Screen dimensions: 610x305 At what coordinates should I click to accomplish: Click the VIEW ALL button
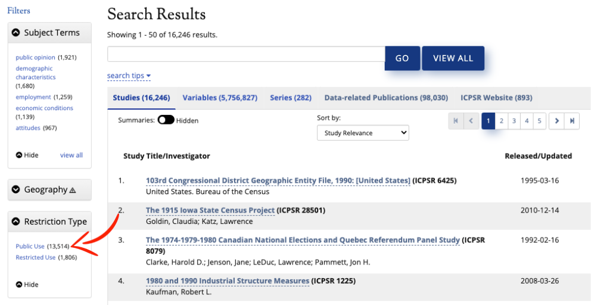453,58
